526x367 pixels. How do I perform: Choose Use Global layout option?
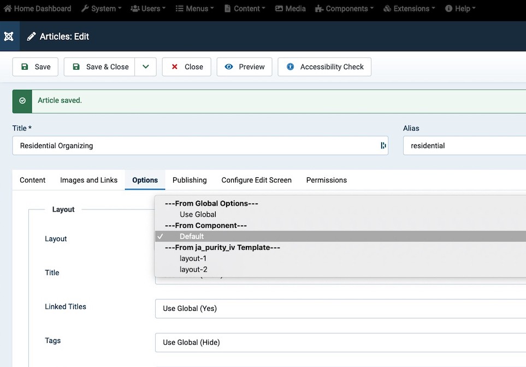[x=198, y=214]
